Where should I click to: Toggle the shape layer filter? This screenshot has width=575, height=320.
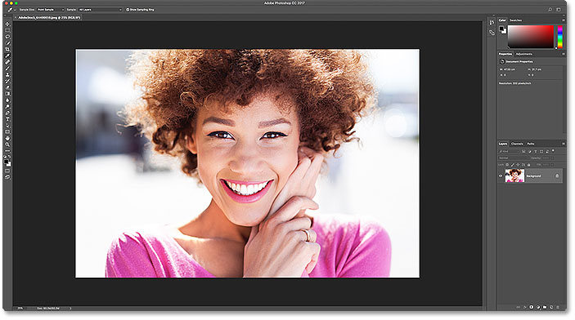click(x=541, y=151)
